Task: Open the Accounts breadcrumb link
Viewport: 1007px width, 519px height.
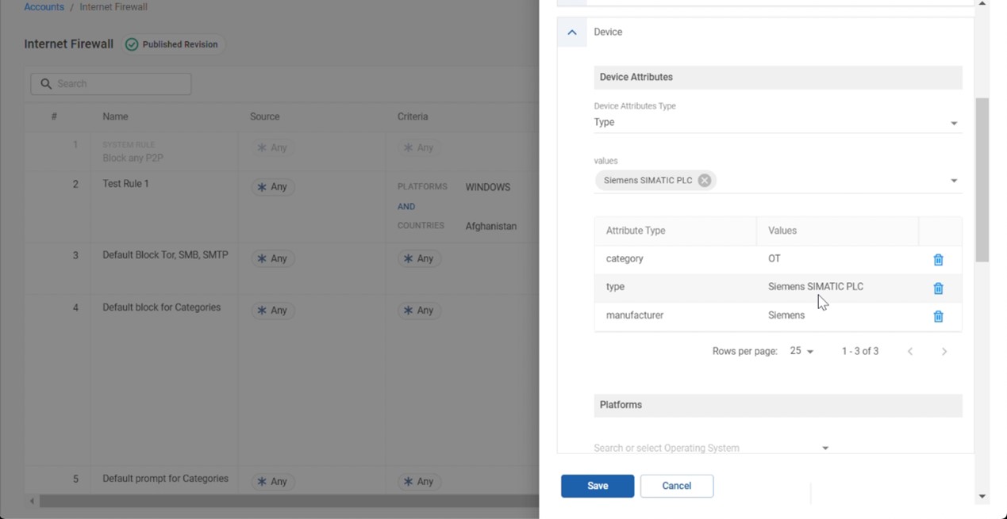Action: [x=44, y=7]
